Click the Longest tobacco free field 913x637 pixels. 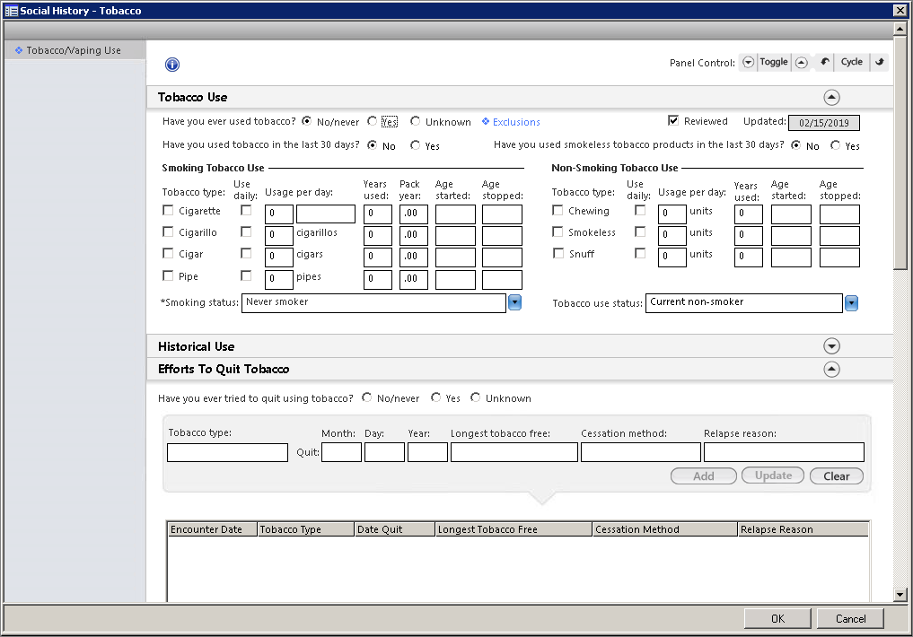coord(514,452)
